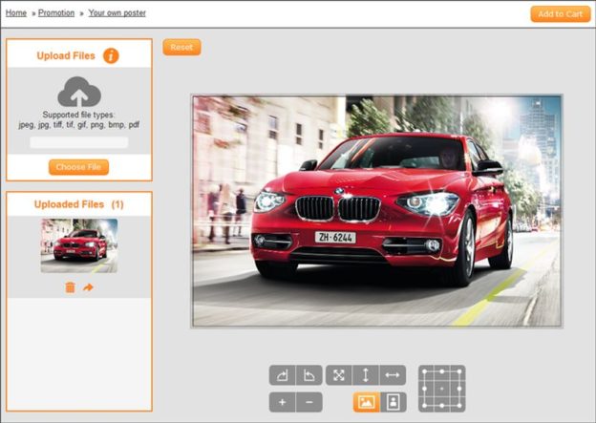Rotate image clockwise
596x423 pixels.
coord(282,375)
